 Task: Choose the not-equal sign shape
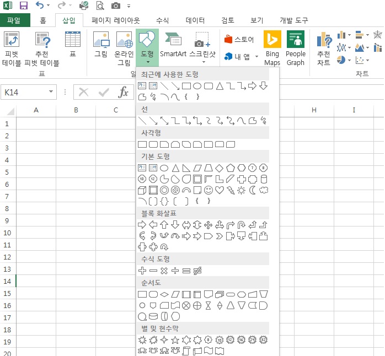[x=197, y=271]
